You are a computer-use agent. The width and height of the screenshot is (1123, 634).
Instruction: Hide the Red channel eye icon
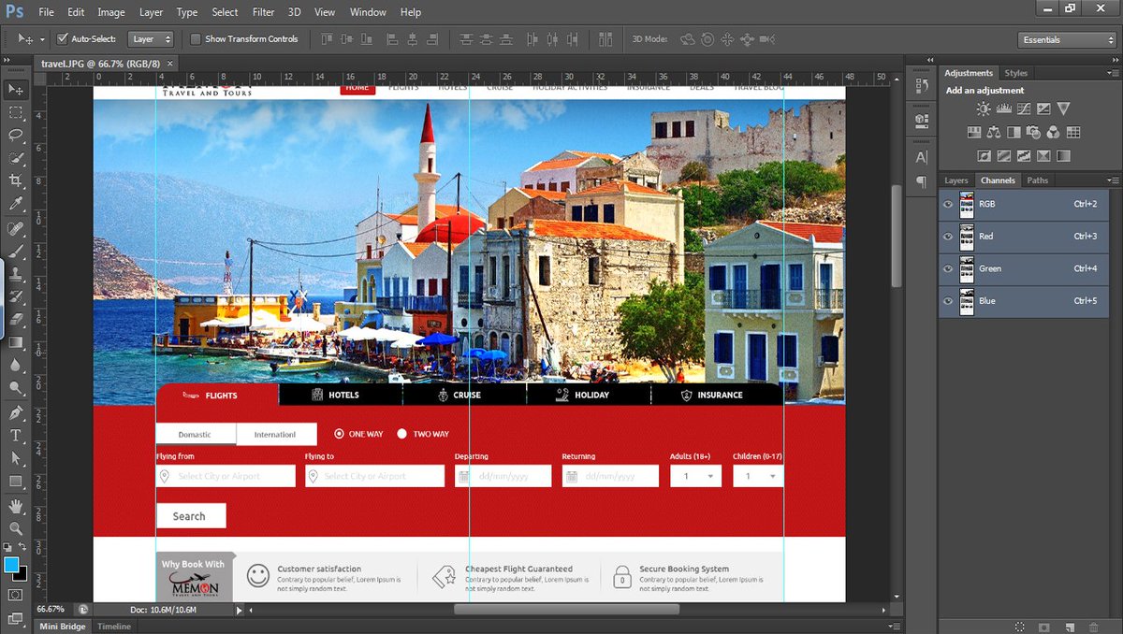pyautogui.click(x=948, y=237)
